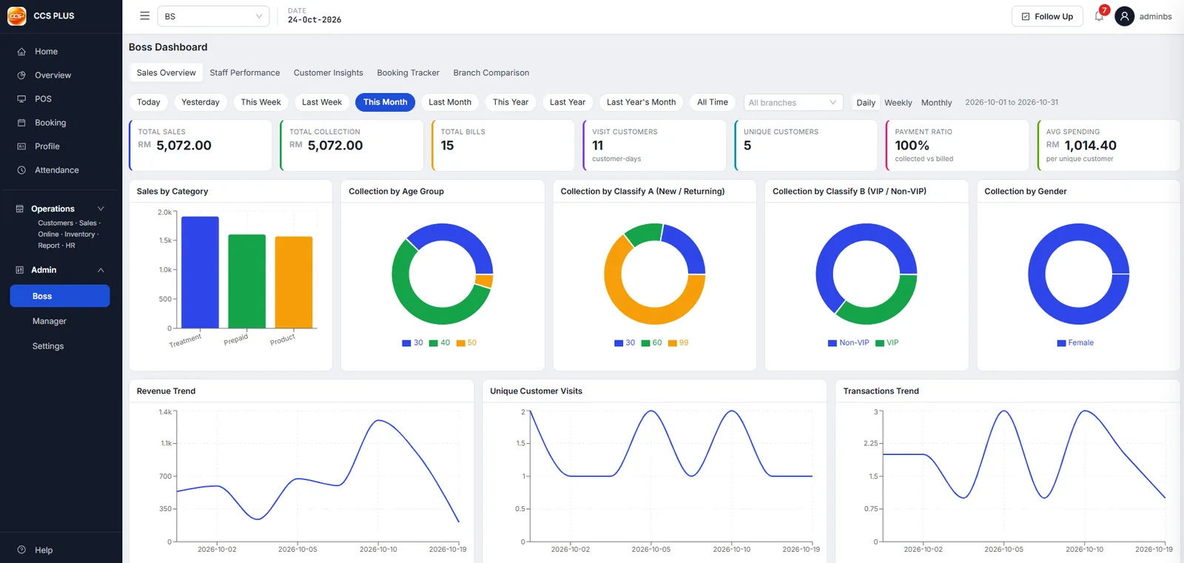Click the Help question-mark icon

click(21, 550)
